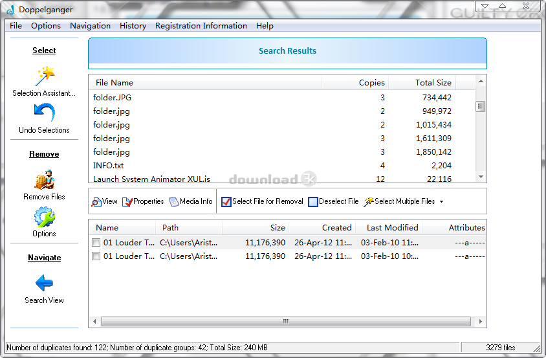Viewport: 546px width, 358px height.
Task: Check the first 01 Louder file checkbox
Action: coord(96,242)
